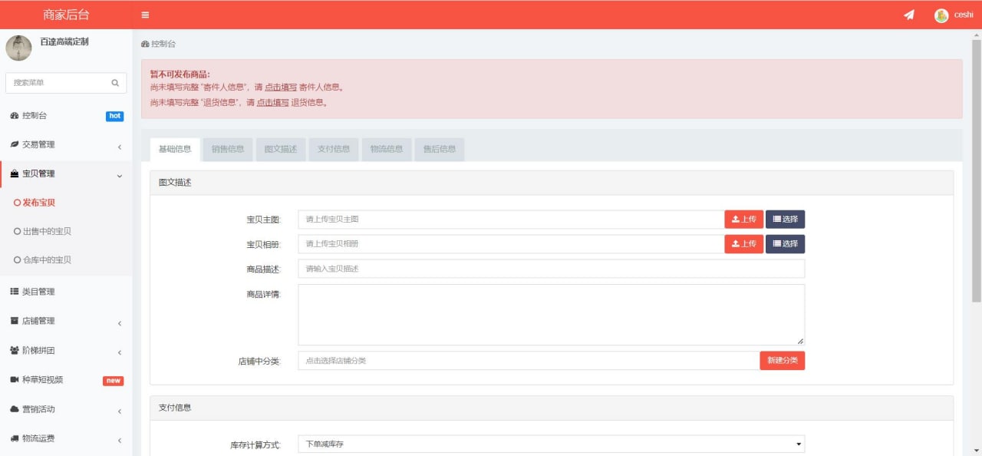Select 仓库中的宝贝 submenu item

(x=47, y=260)
